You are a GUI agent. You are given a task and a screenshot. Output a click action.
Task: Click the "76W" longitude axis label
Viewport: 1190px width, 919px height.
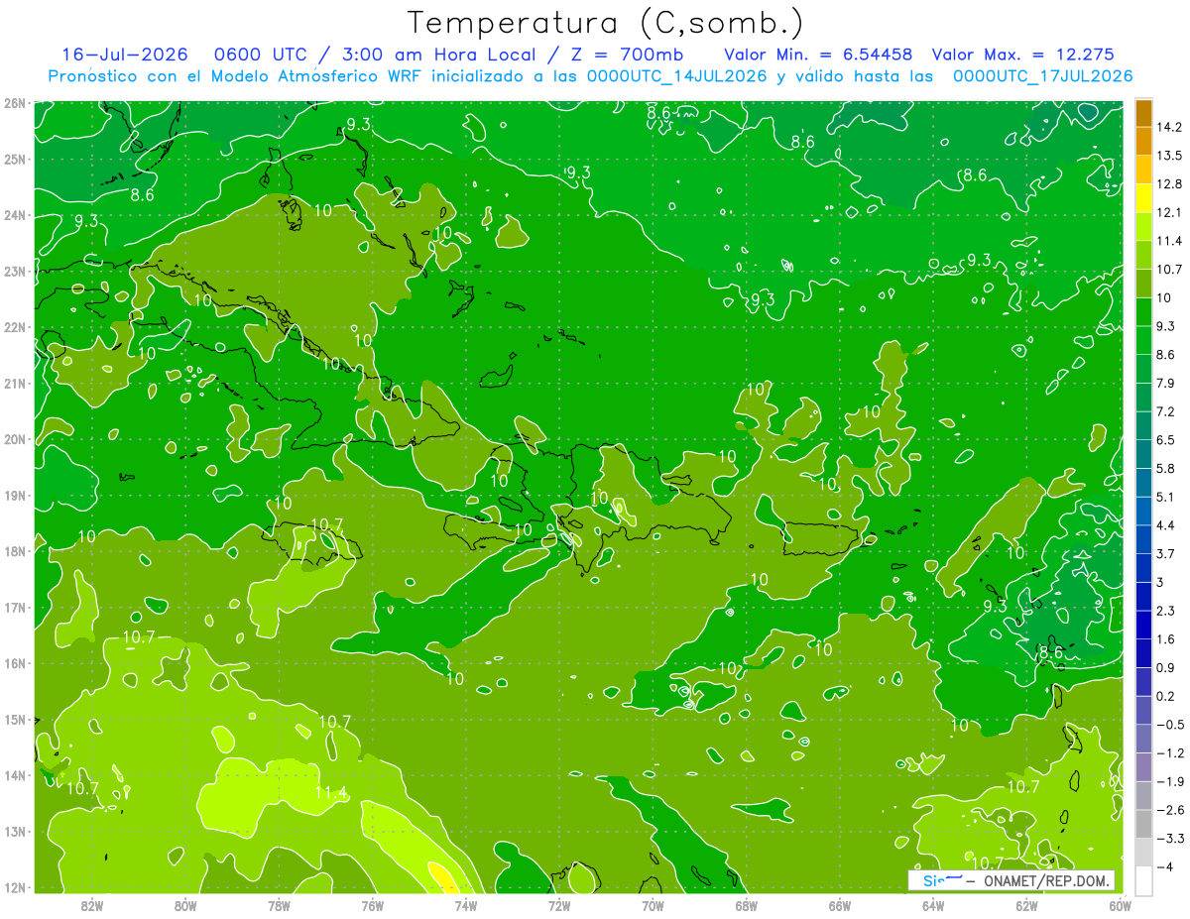(x=373, y=905)
